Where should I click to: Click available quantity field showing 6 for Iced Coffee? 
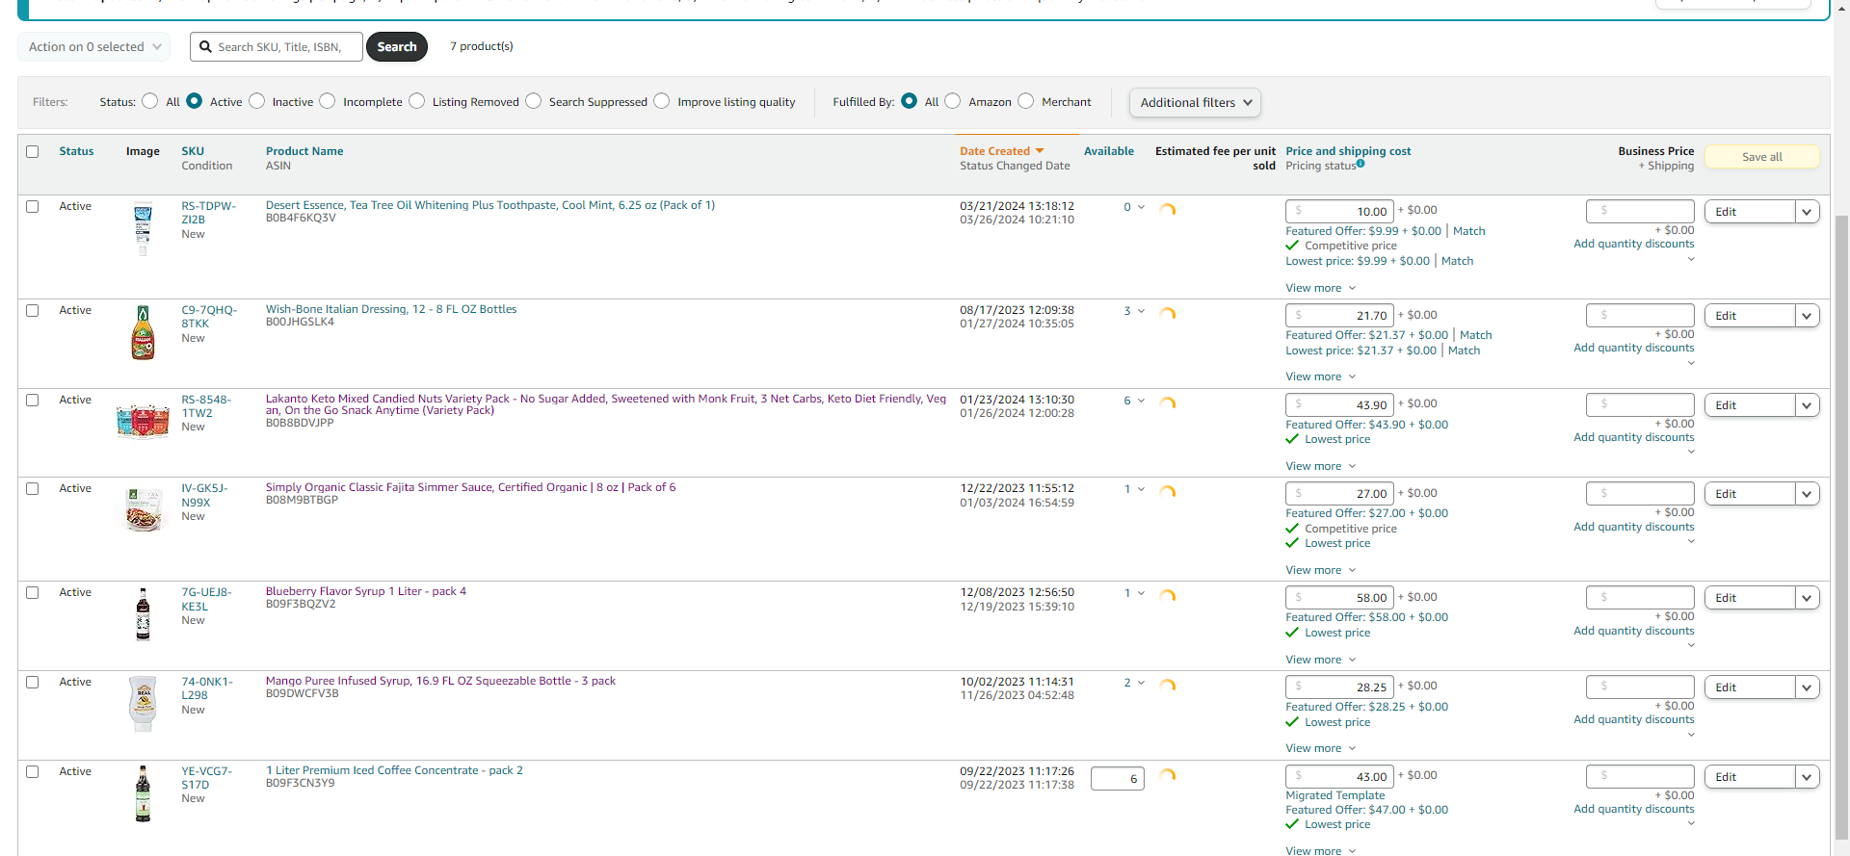[1118, 778]
